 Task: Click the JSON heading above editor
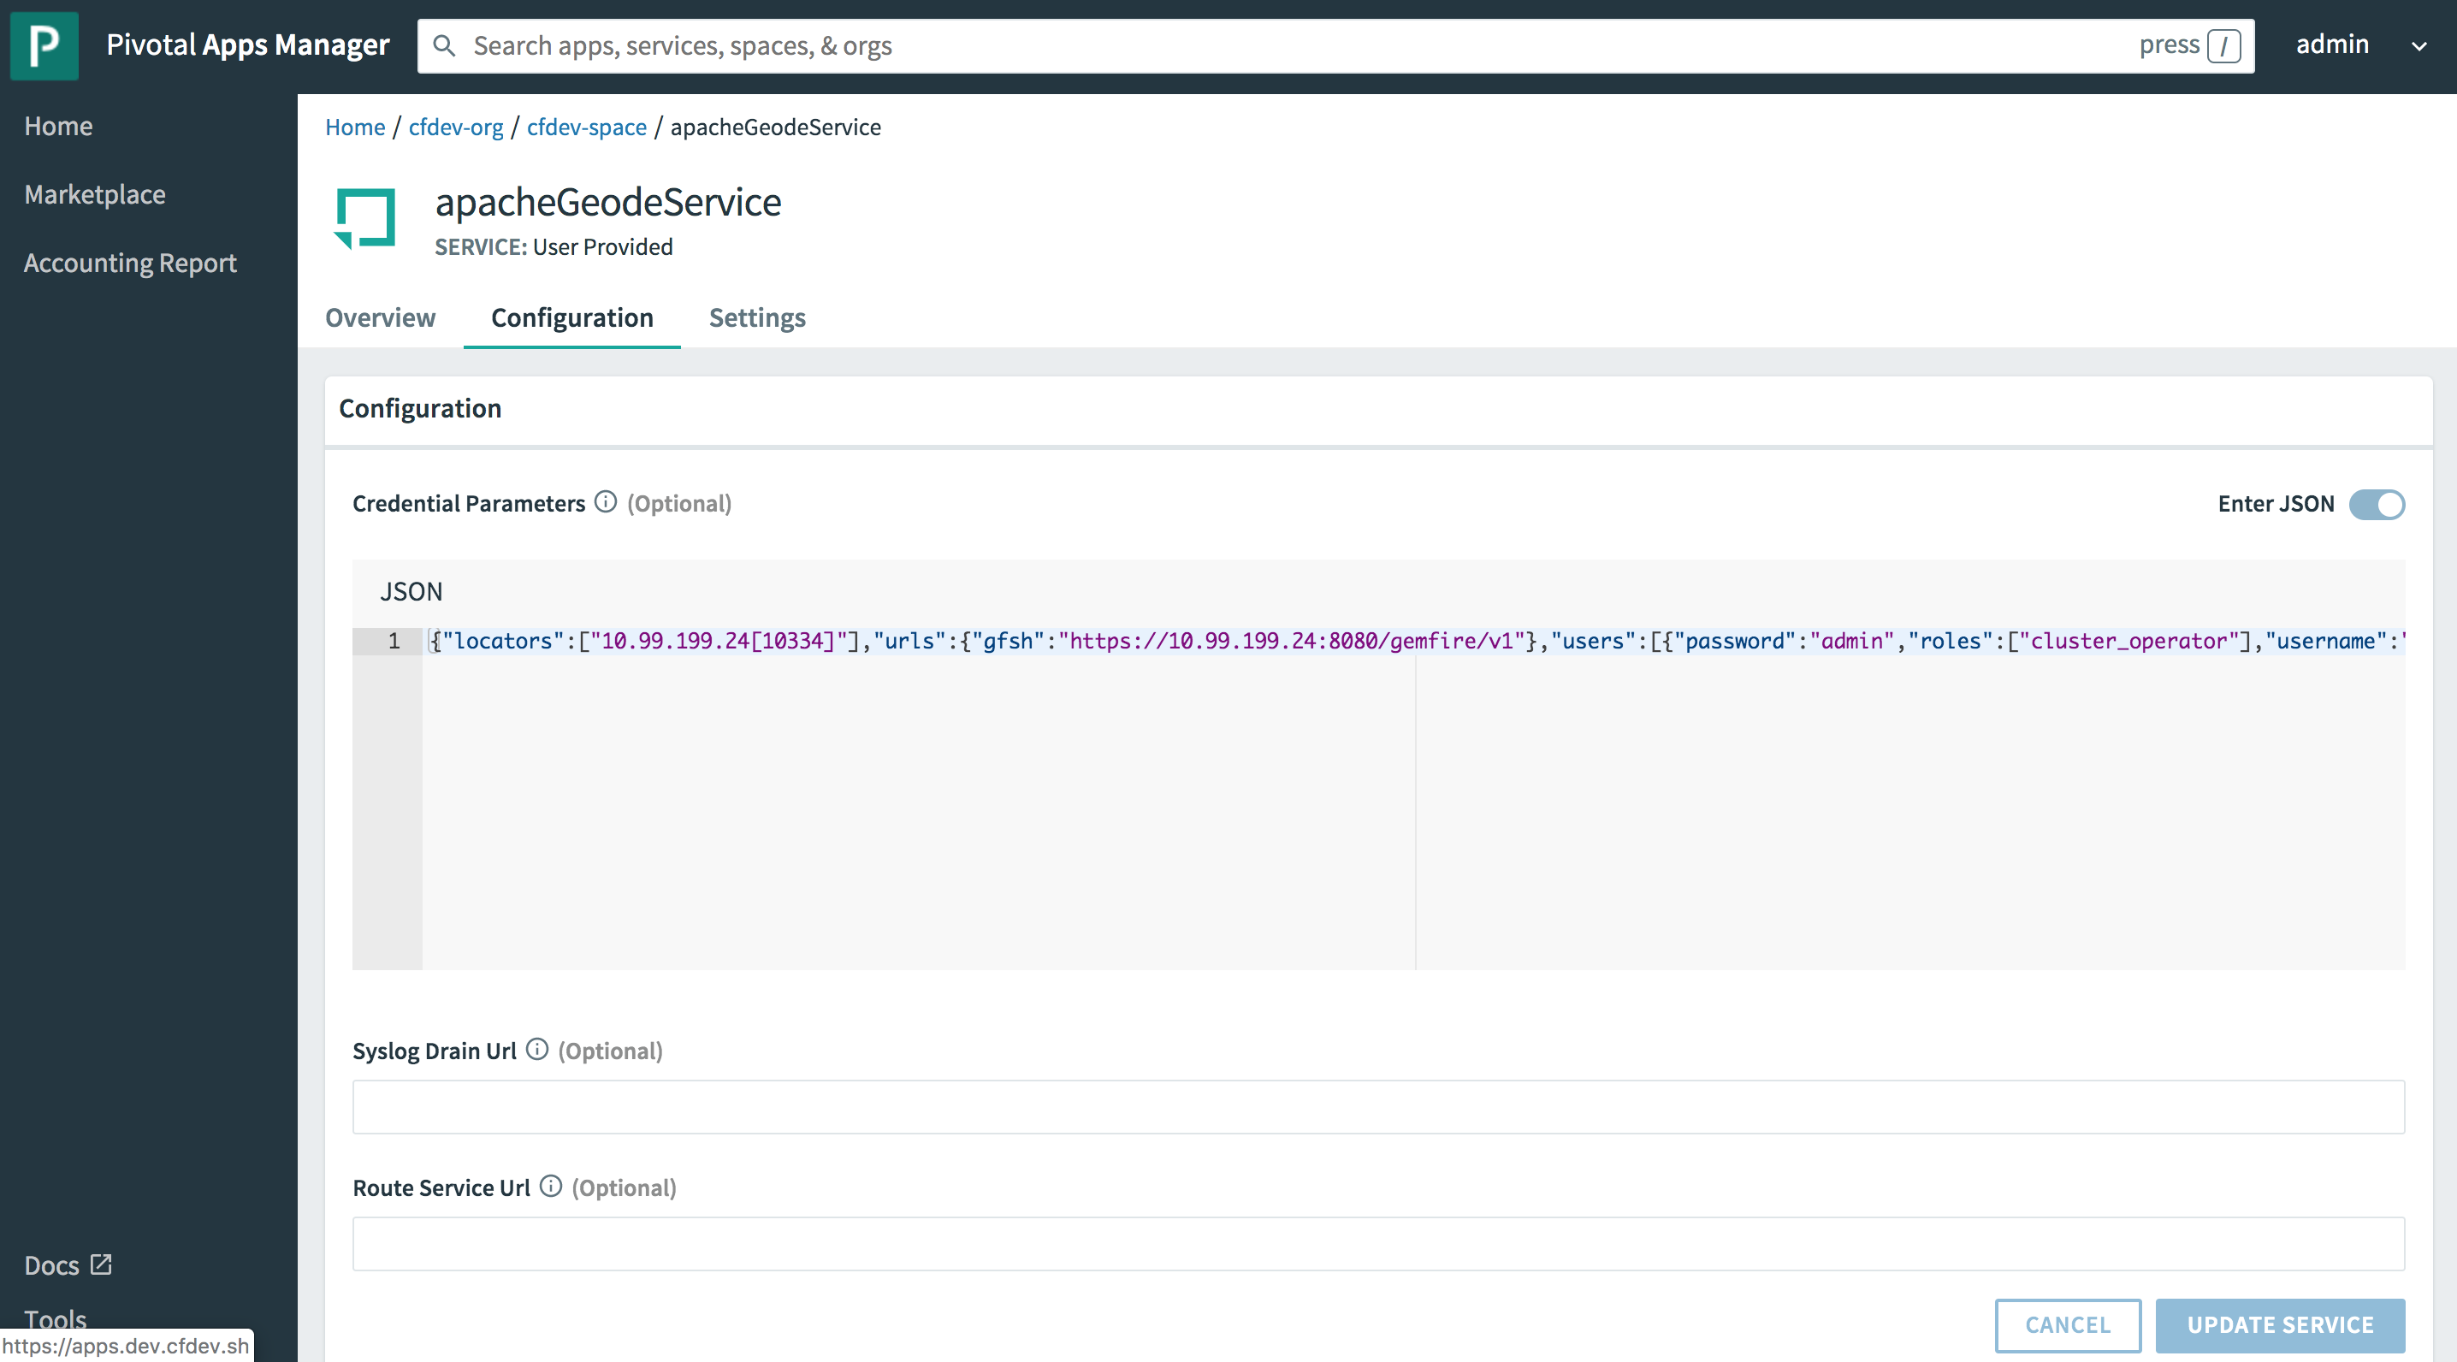coord(411,591)
